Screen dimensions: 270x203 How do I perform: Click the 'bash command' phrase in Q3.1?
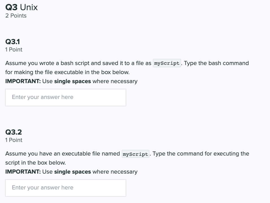tap(228, 63)
